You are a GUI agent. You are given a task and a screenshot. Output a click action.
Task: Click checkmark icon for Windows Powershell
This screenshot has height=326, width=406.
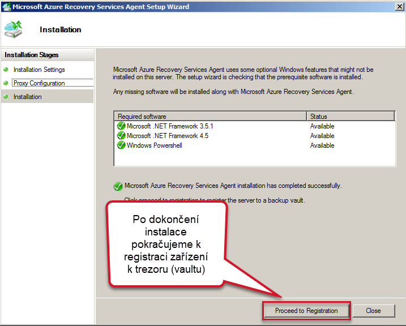(121, 145)
